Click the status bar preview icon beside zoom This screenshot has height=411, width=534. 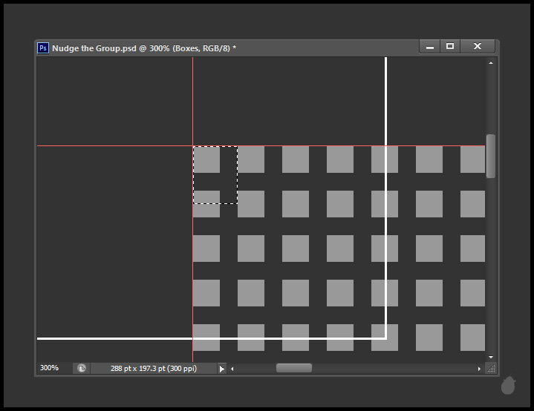pos(82,368)
